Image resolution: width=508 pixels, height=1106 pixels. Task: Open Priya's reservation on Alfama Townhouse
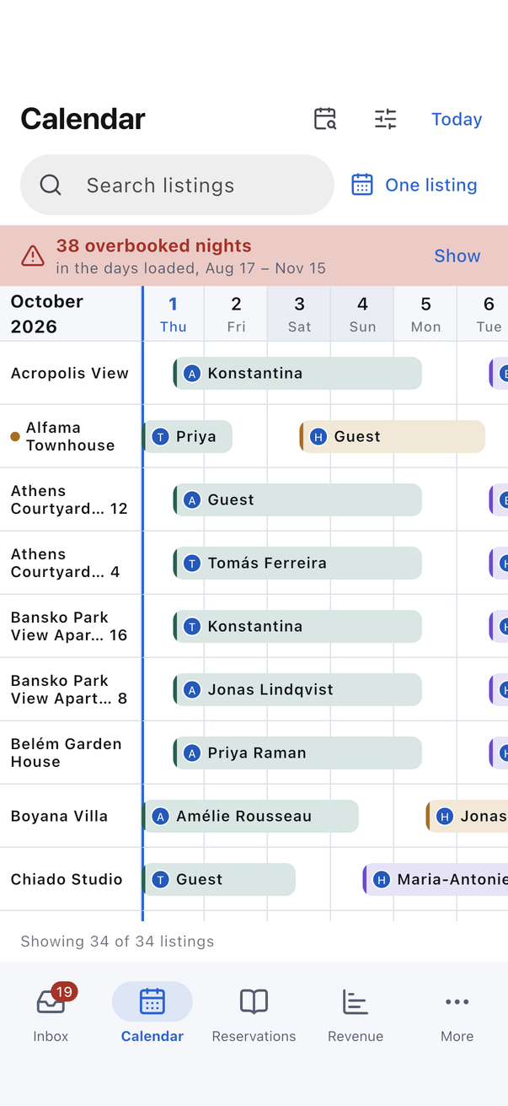coord(187,436)
